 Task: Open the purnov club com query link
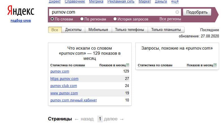tap(64, 86)
